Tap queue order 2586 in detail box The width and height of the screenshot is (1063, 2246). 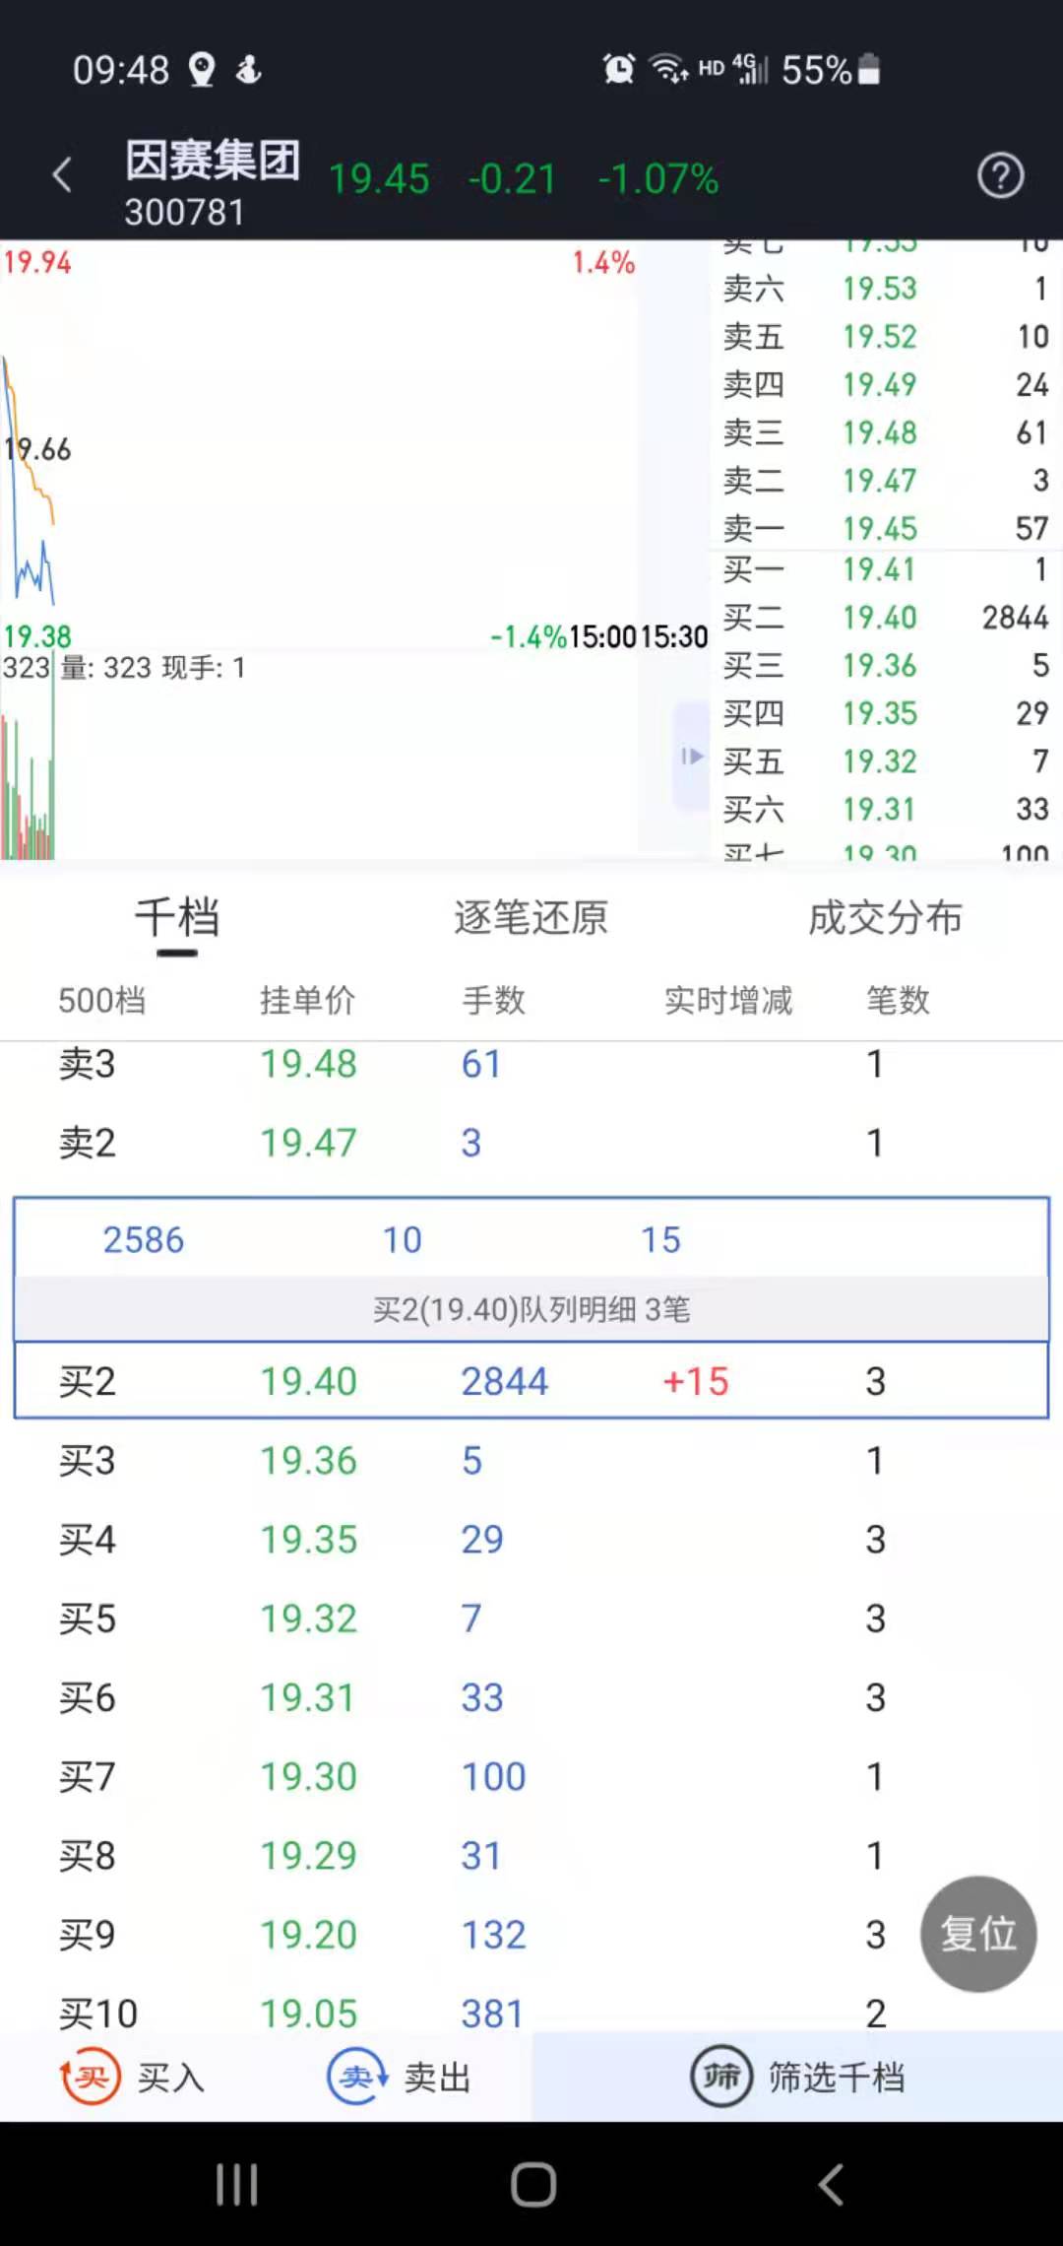[x=144, y=1239]
